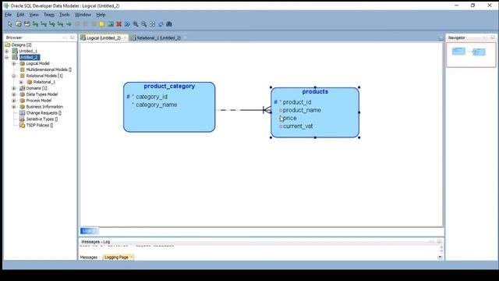Click the Fit Screen icon
The image size is (499, 281).
[x=153, y=24]
